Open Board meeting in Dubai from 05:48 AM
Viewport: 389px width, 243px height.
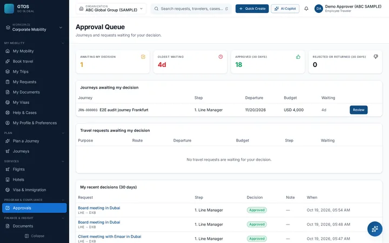(99, 222)
